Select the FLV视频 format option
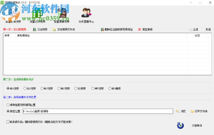The image size is (214, 135). coord(30,89)
